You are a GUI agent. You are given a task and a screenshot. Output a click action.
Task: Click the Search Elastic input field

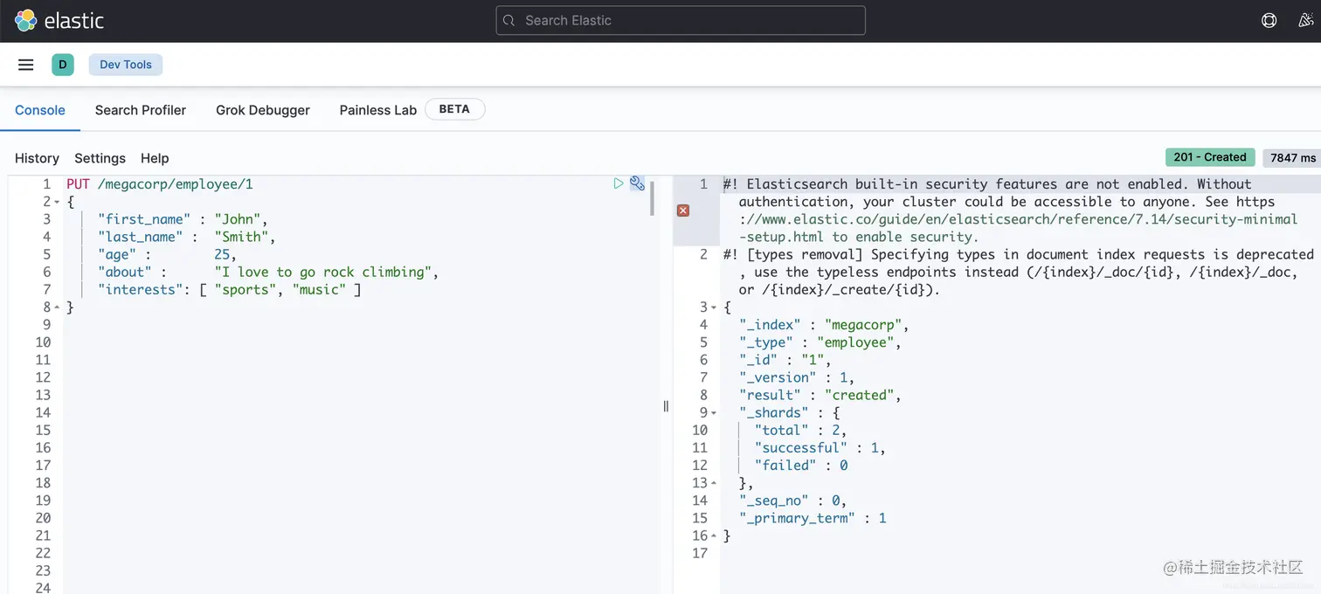[x=681, y=20]
